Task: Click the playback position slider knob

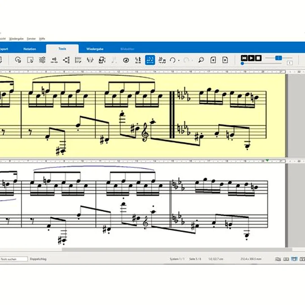Action: tap(242, 64)
